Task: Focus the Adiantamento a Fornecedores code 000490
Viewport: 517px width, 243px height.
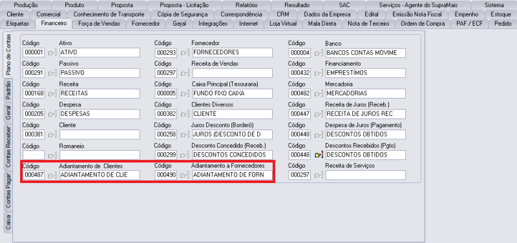Action: [166, 175]
